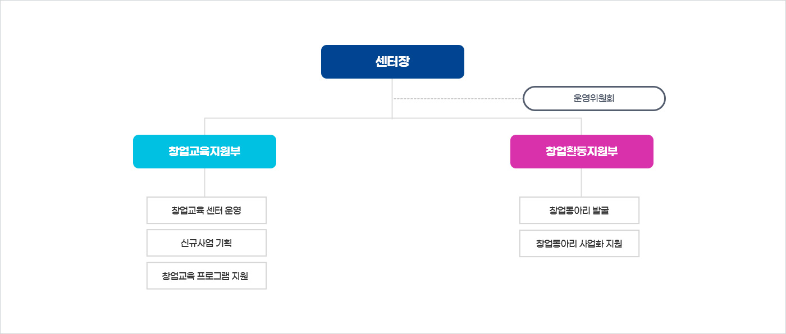786x334 pixels.
Task: Click the cyan 창업교육지원부 box
Action: (x=204, y=152)
